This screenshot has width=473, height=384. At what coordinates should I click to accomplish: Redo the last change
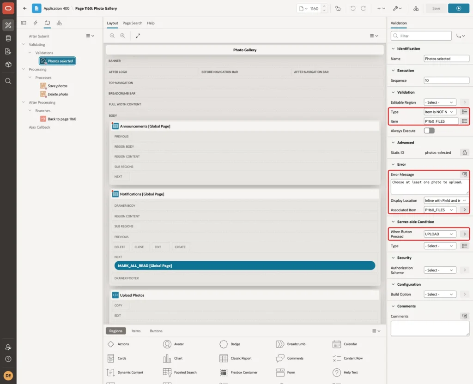coord(363,8)
